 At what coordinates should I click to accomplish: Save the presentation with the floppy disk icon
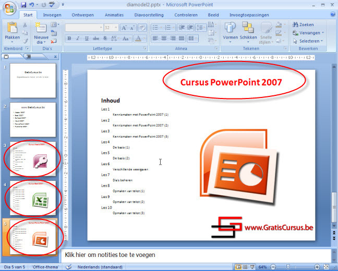coord(23,5)
